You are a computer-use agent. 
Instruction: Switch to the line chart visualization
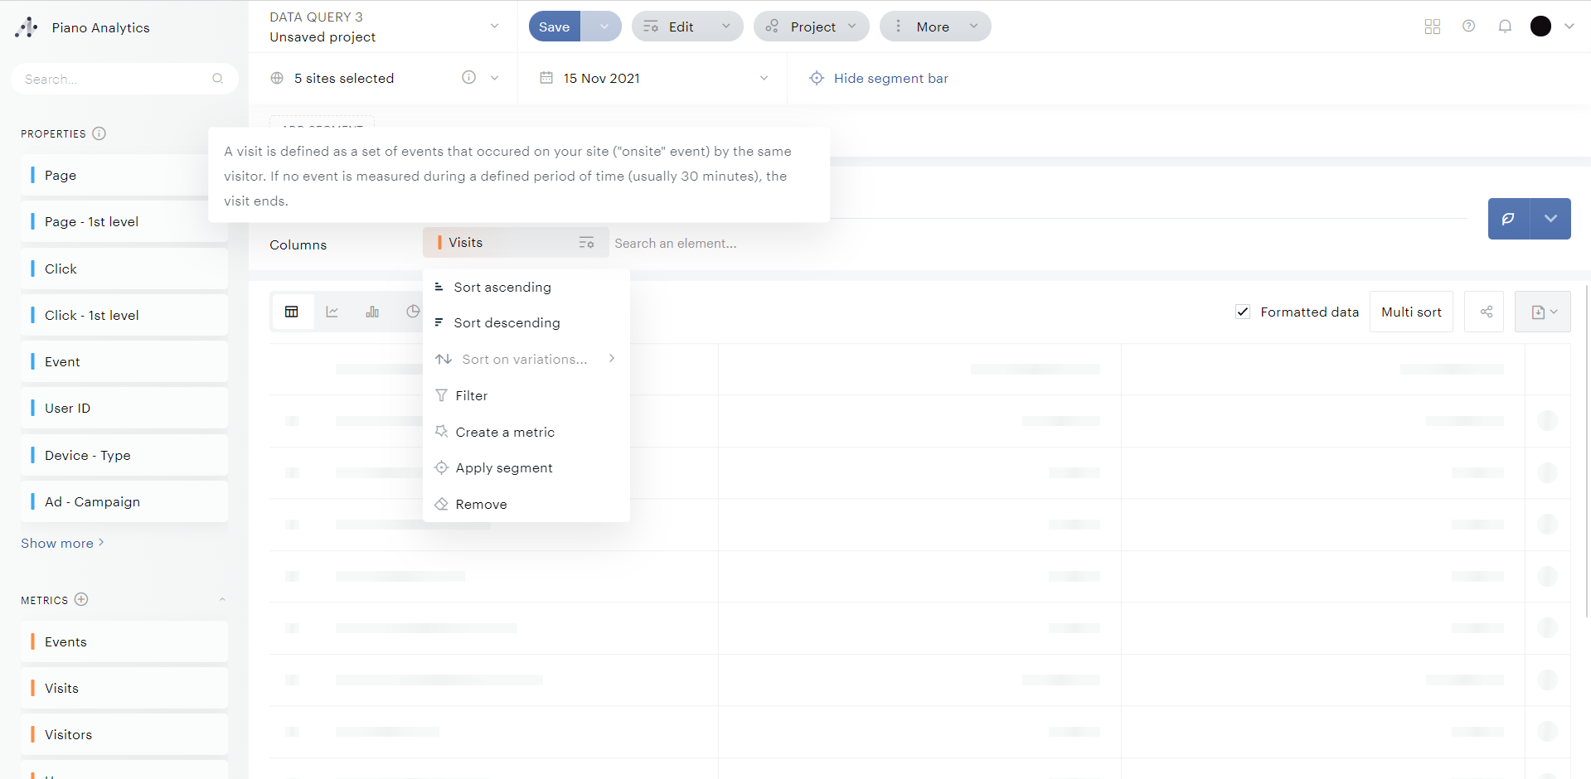332,312
